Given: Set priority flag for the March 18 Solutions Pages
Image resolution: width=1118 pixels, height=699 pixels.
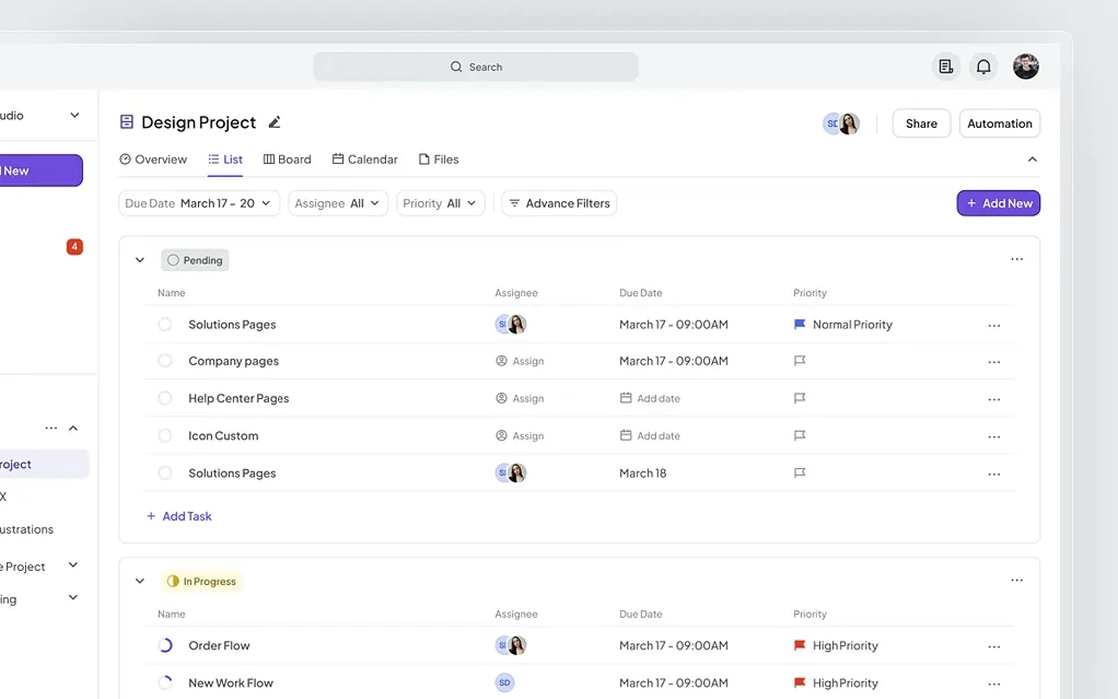Looking at the screenshot, I should click(x=800, y=473).
